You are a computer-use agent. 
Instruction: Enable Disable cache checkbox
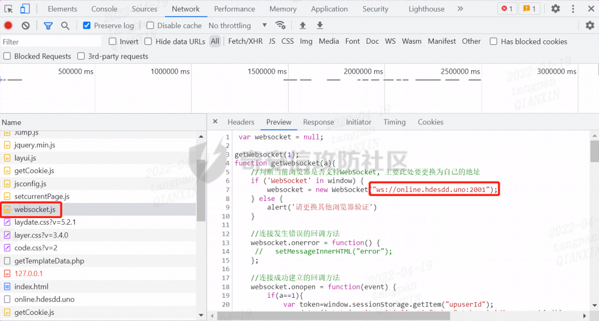(150, 25)
